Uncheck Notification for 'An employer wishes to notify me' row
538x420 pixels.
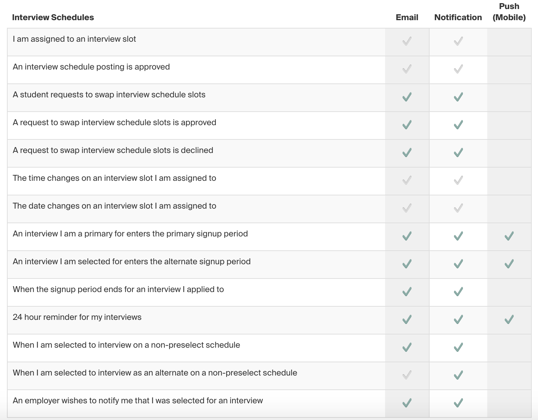coord(458,403)
